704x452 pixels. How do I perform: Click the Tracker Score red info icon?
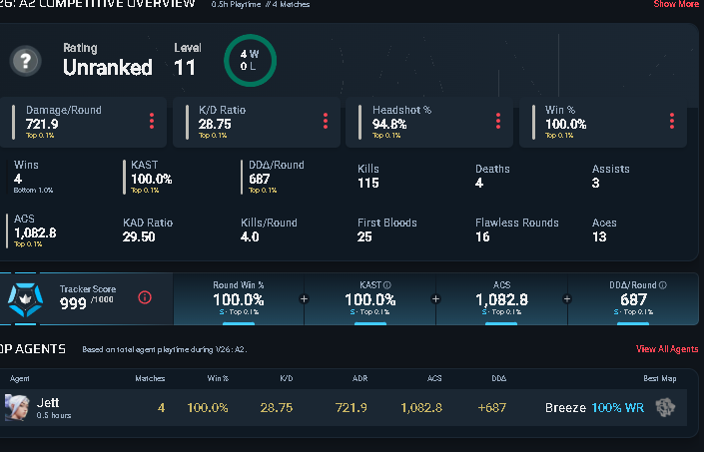point(145,297)
